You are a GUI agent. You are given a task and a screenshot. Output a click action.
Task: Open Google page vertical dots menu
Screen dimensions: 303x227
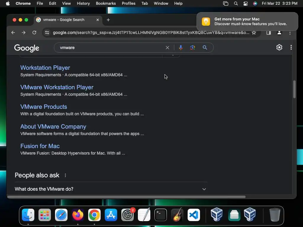coord(291,47)
